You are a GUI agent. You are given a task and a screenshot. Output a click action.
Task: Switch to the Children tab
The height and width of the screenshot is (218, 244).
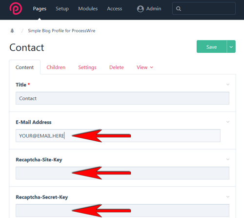tap(56, 67)
